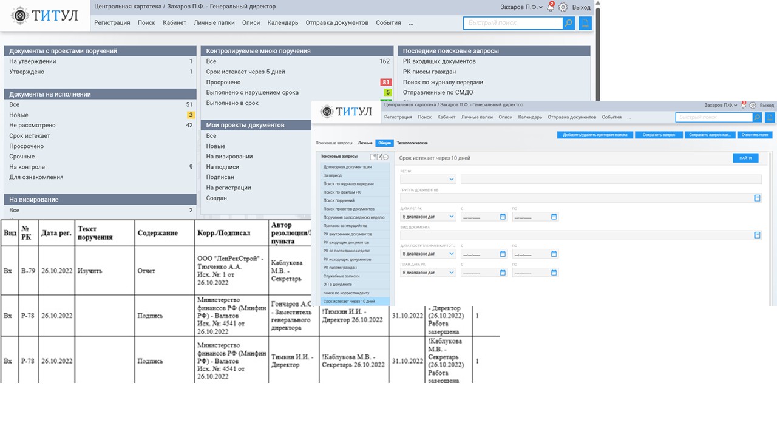777x437 pixels.
Task: Open the Группа документов selector icon
Action: click(x=757, y=198)
